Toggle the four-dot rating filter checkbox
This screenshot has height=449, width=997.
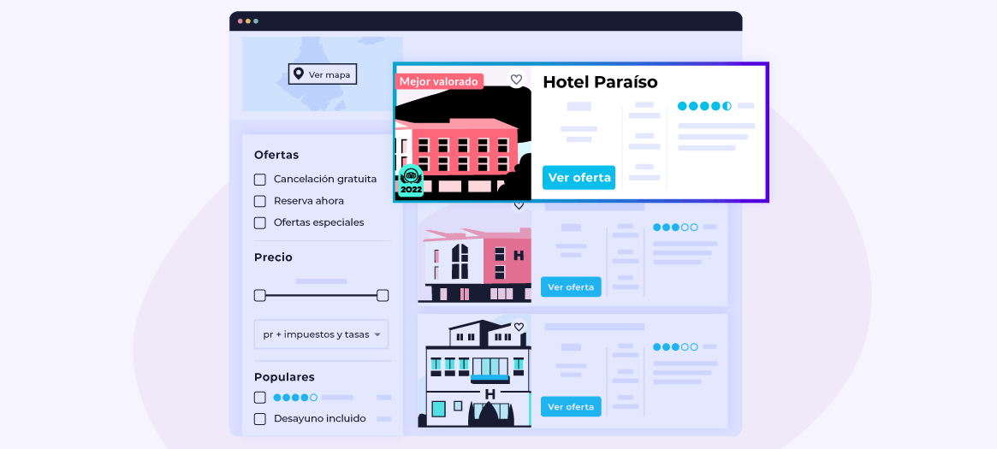pyautogui.click(x=259, y=398)
